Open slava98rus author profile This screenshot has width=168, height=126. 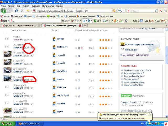62,71
